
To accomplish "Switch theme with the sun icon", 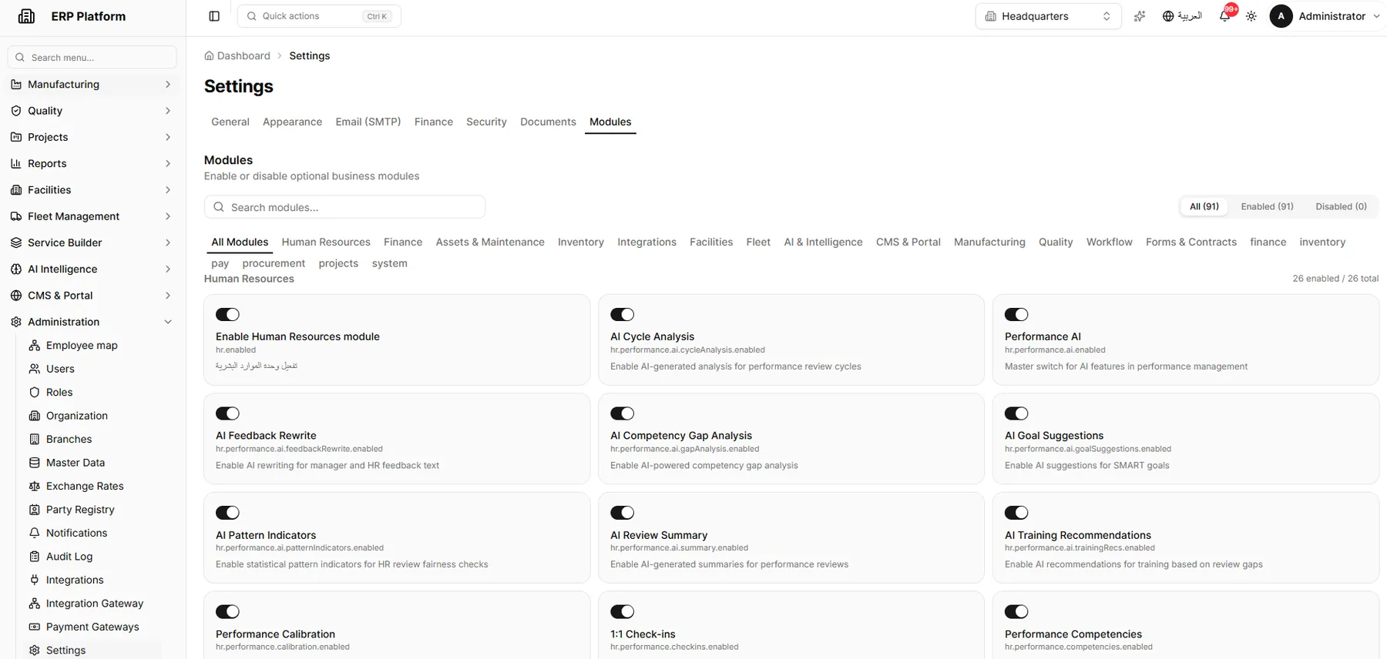I will click(x=1251, y=16).
